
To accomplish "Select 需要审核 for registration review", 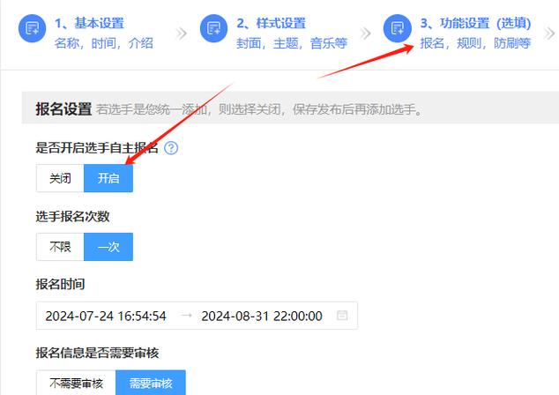I will (151, 383).
